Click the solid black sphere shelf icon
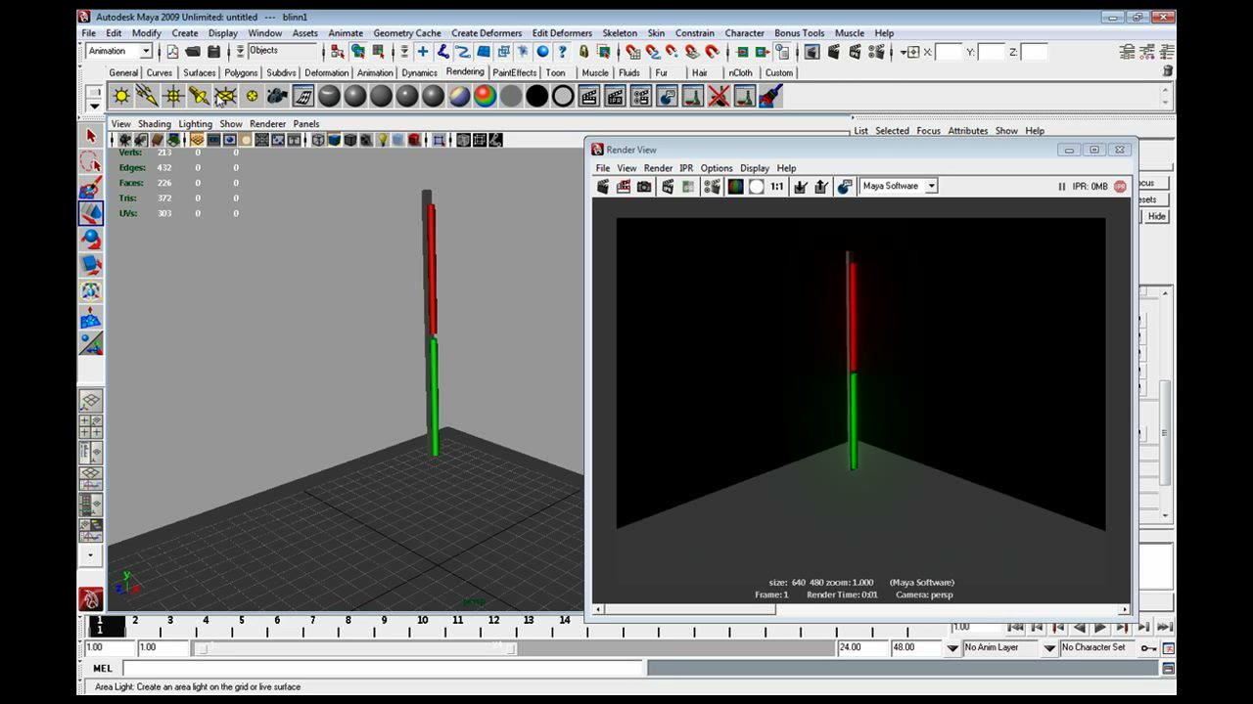Viewport: 1253px width, 704px height. pyautogui.click(x=536, y=96)
